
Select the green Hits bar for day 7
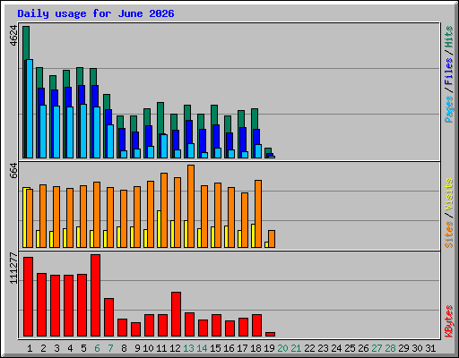107,101
